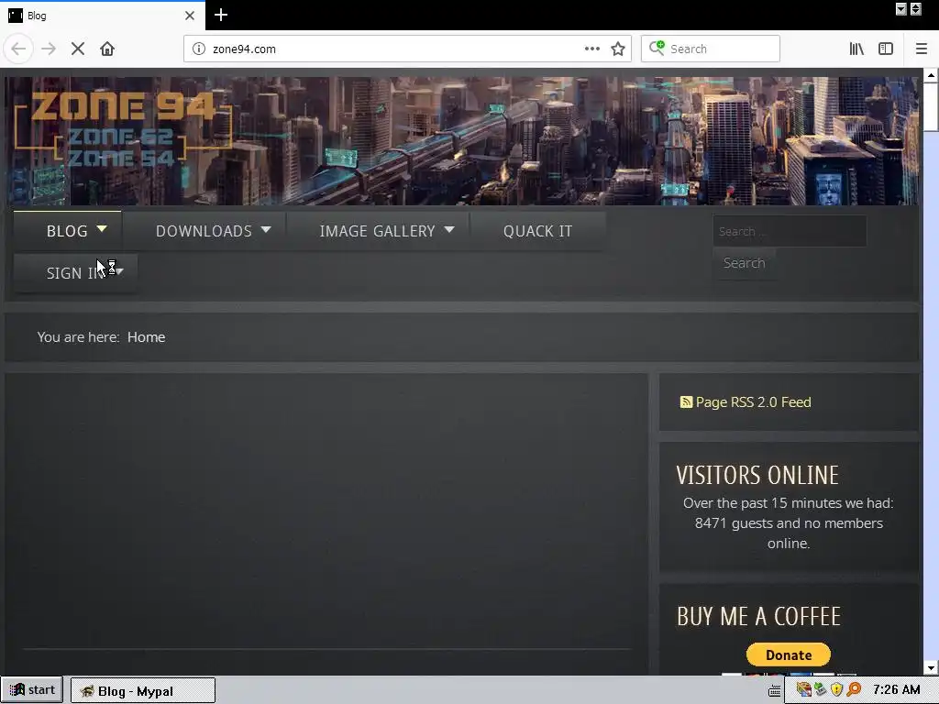Open the IMAGE GALLERY menu item
This screenshot has width=939, height=704.
[x=377, y=231]
